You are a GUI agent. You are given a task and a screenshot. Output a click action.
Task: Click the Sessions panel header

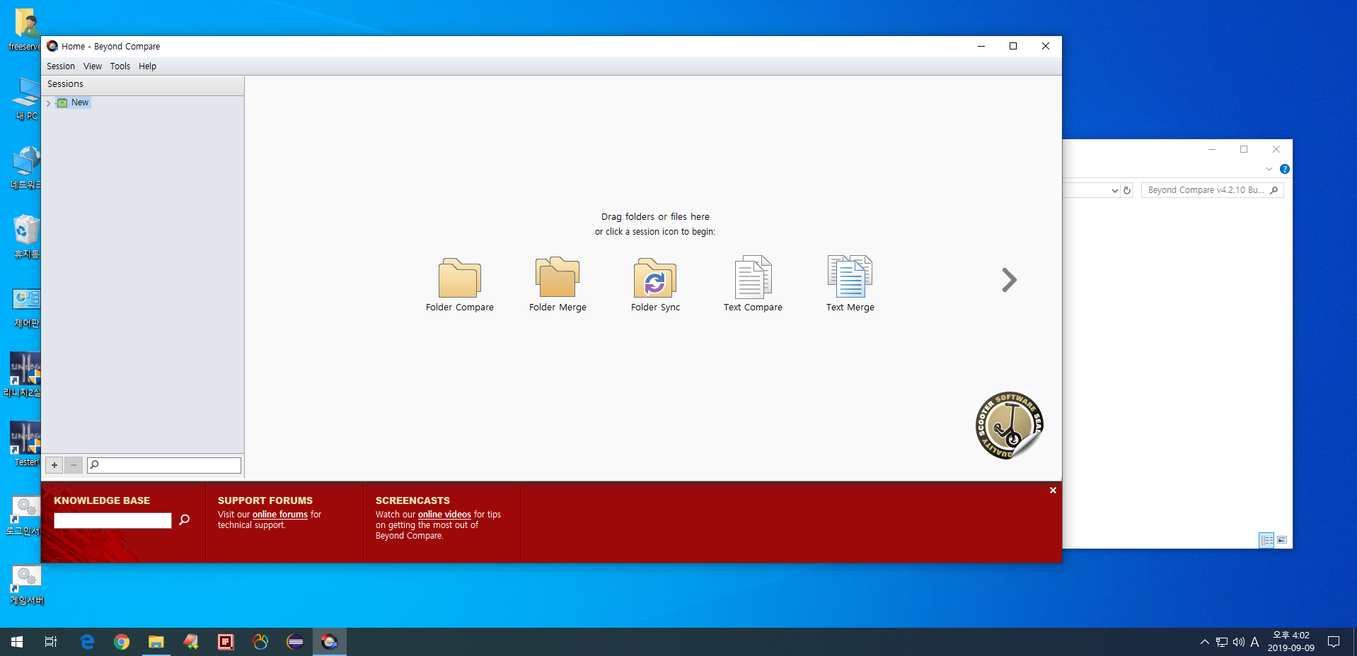143,84
